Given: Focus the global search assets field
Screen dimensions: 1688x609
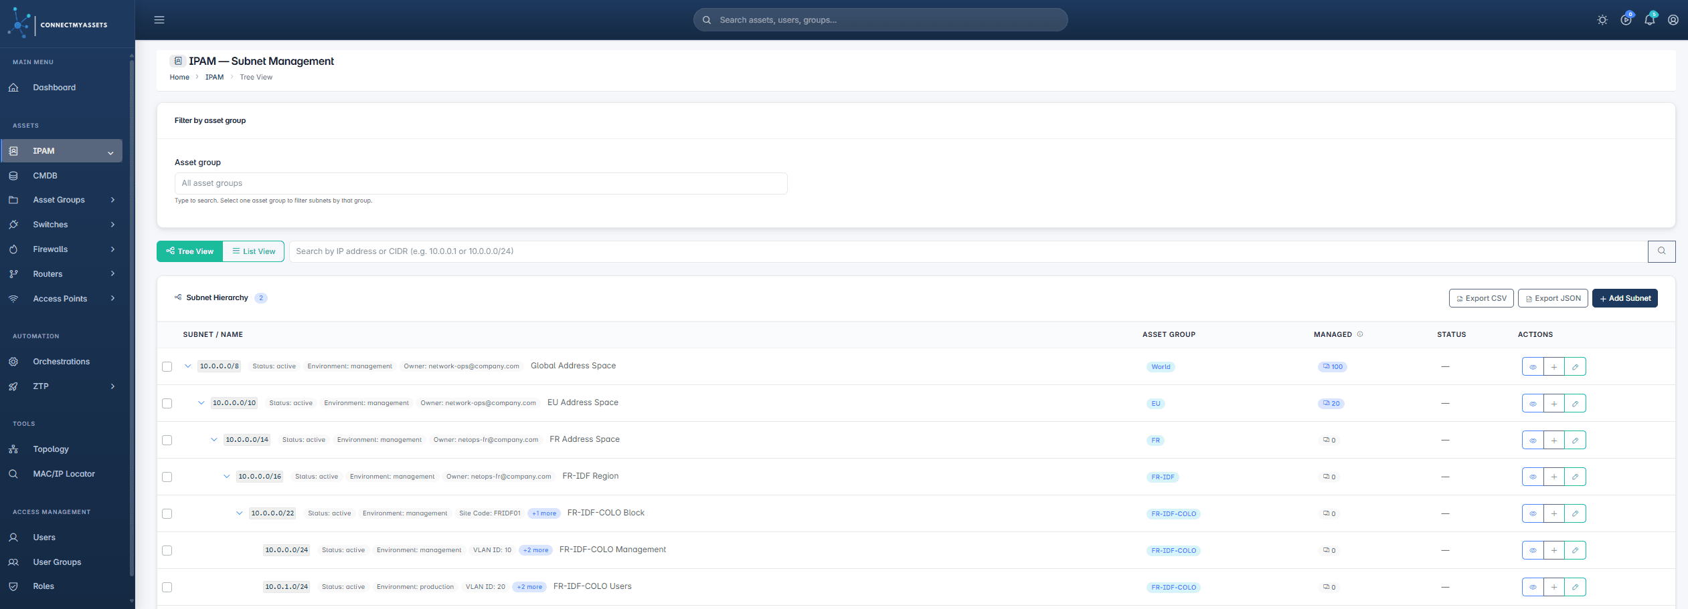Looking at the screenshot, I should pyautogui.click(x=880, y=20).
